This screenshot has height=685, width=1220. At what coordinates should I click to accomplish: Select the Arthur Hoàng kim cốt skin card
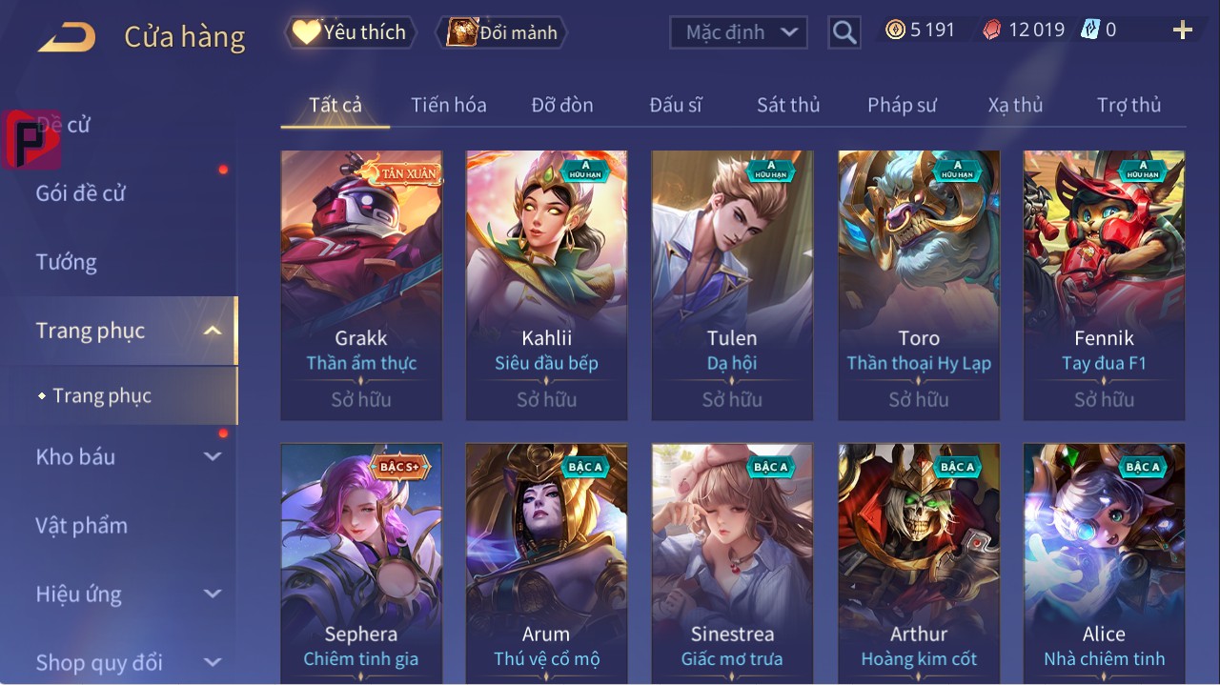pos(919,563)
